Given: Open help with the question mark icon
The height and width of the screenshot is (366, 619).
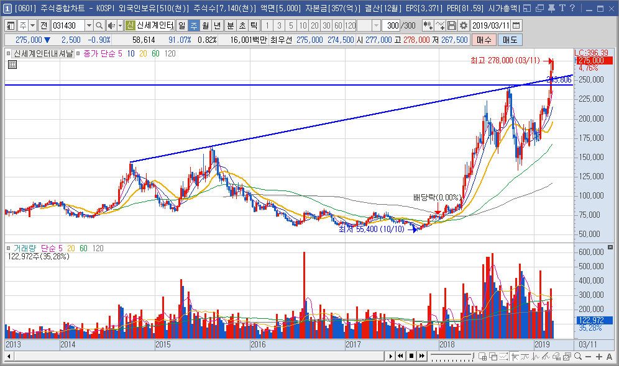Looking at the screenshot, I should 572,8.
